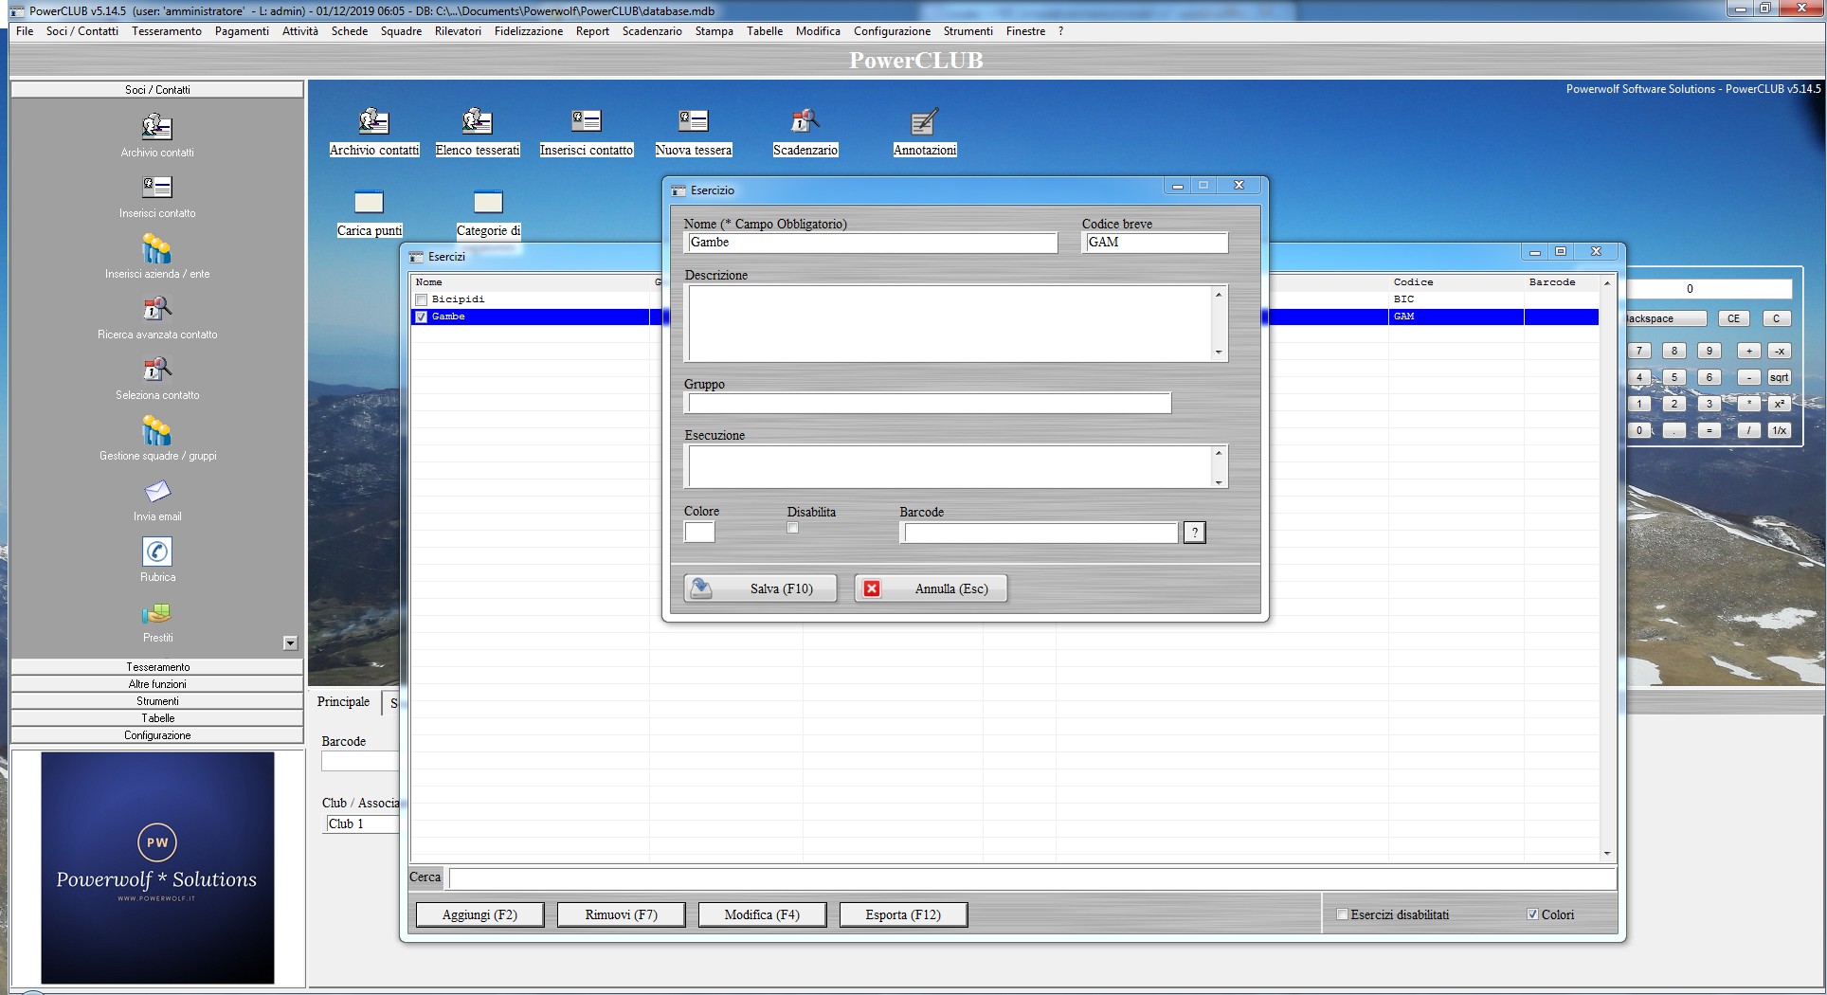Click the Gruppo input field

pos(928,403)
